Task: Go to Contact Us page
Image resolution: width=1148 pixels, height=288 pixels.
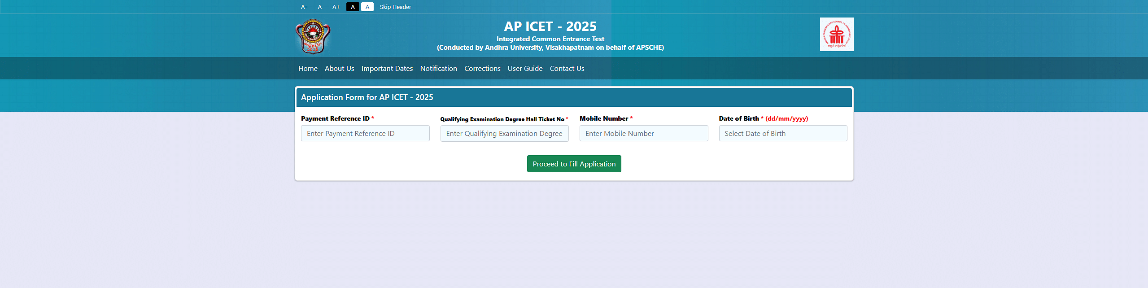Action: click(x=567, y=68)
